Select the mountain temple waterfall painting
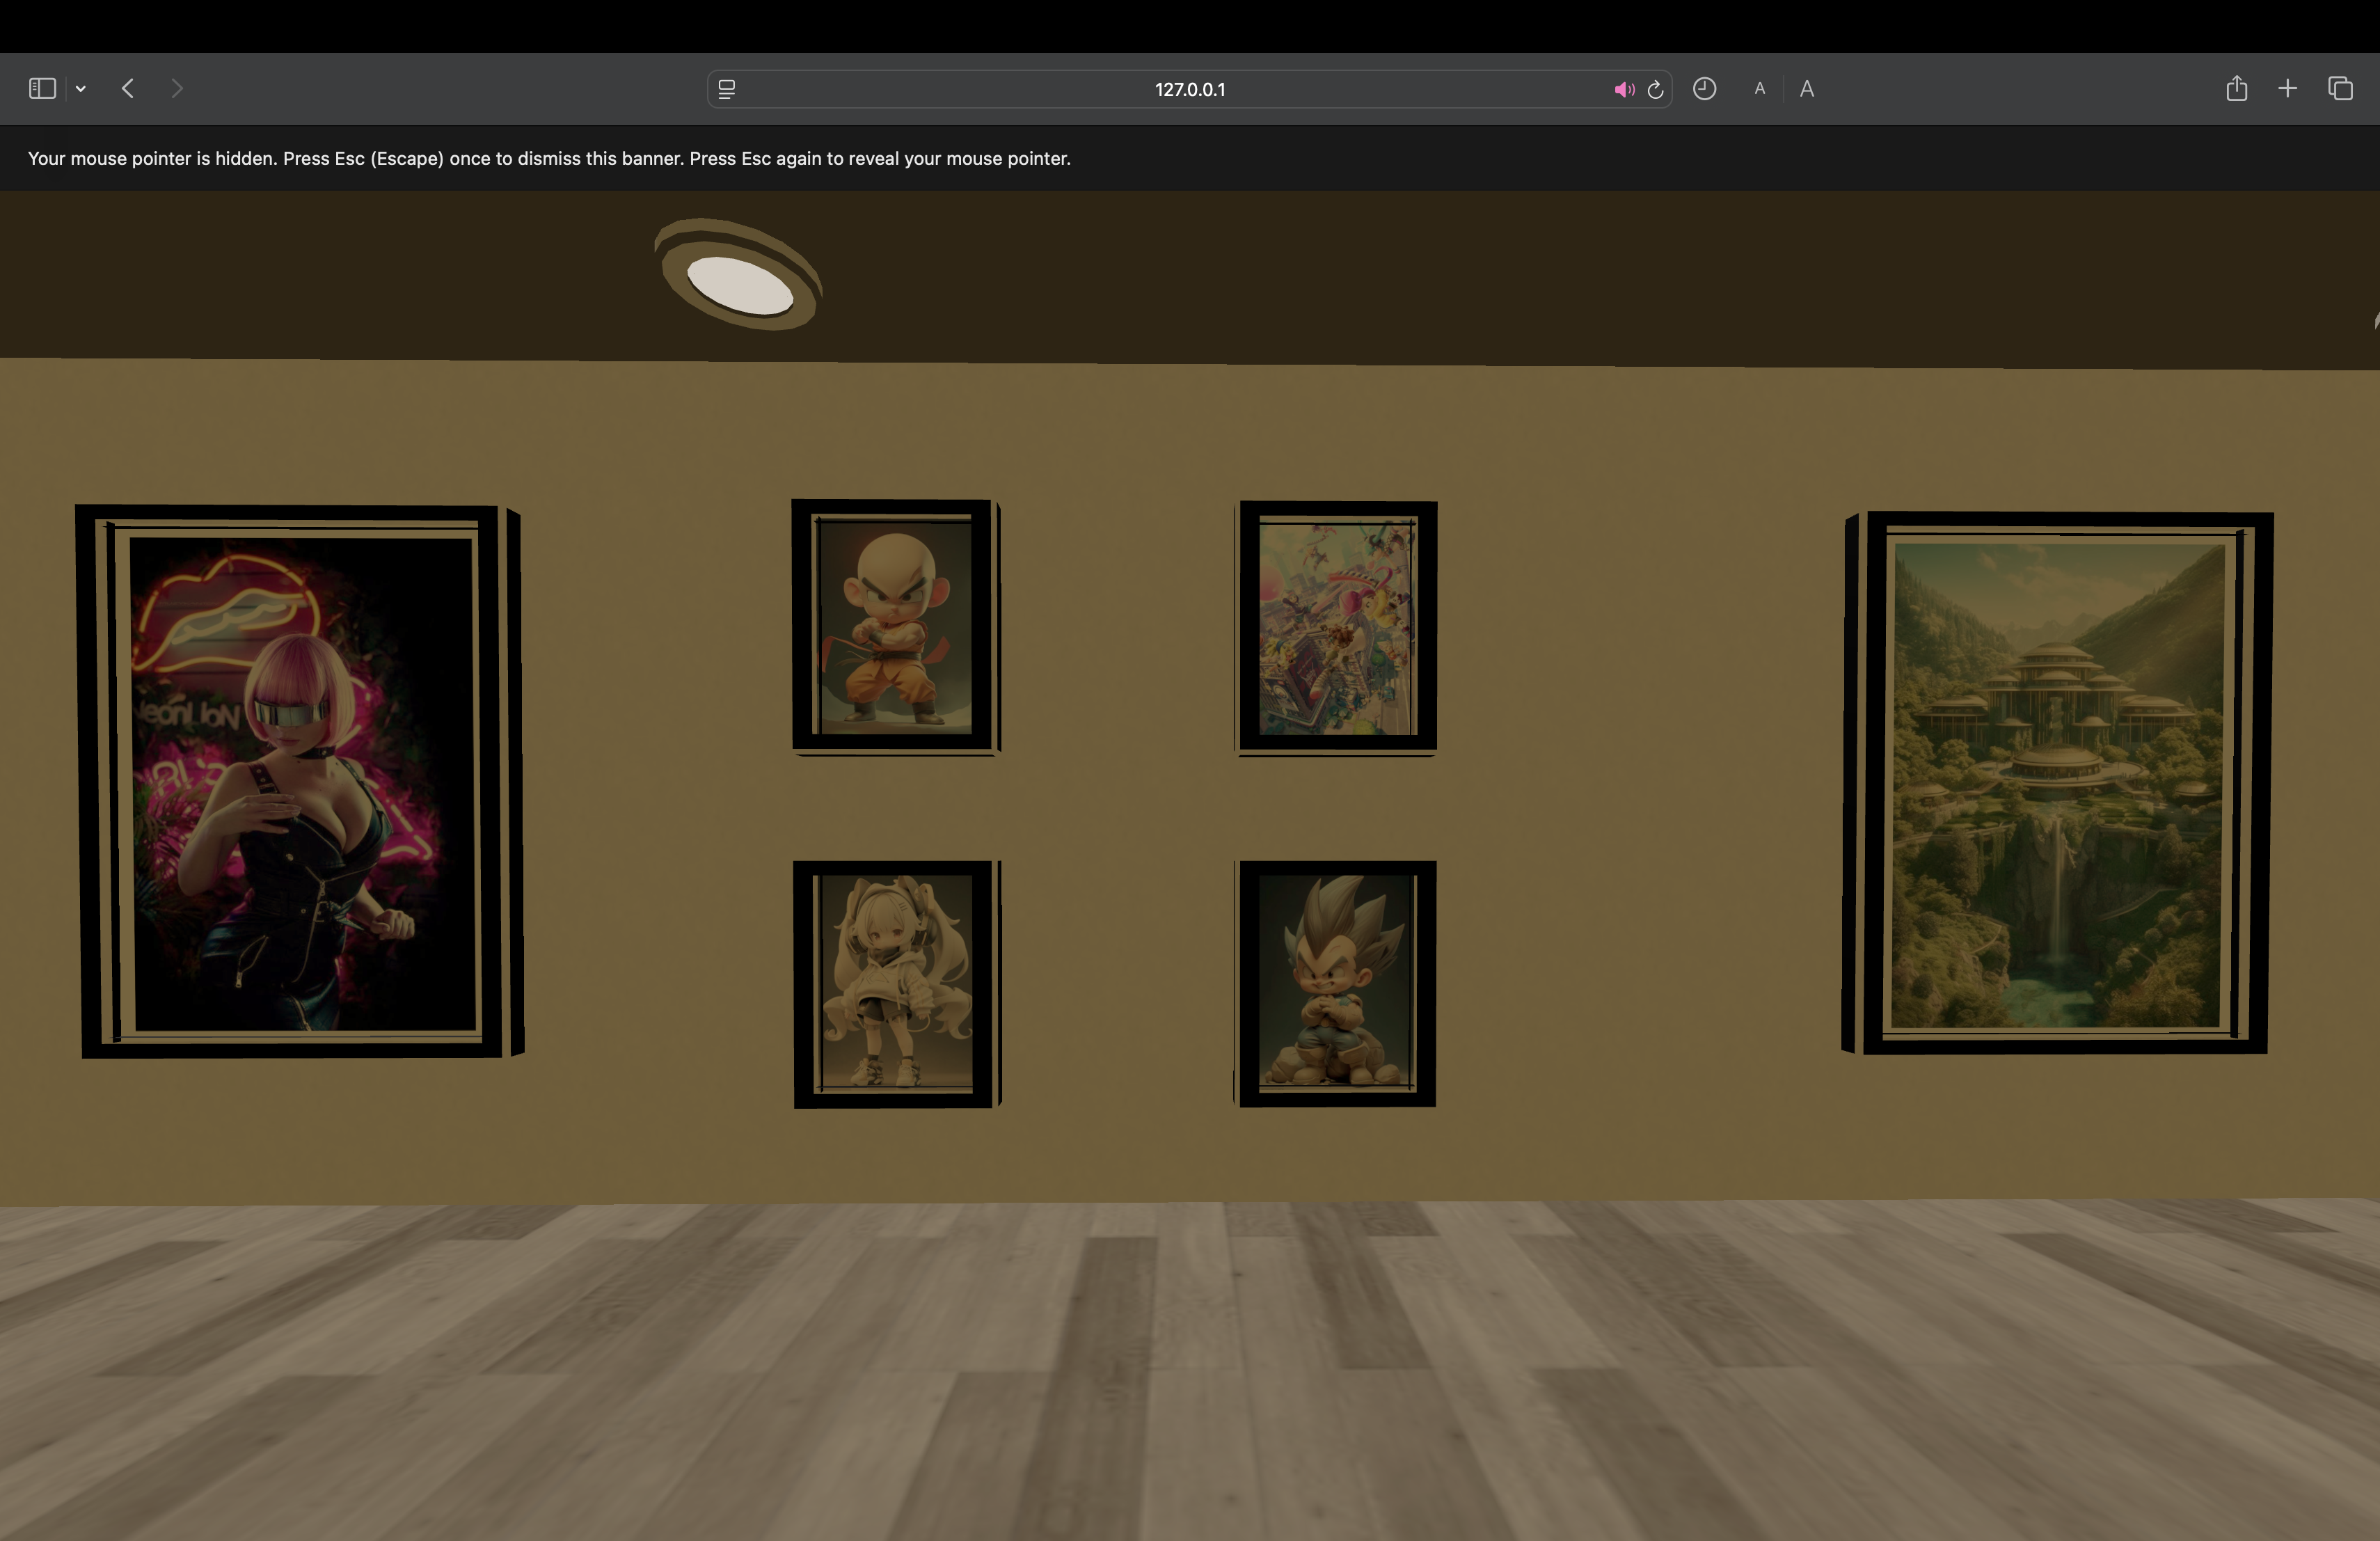Screen dimensions: 2380x1541 point(2058,784)
